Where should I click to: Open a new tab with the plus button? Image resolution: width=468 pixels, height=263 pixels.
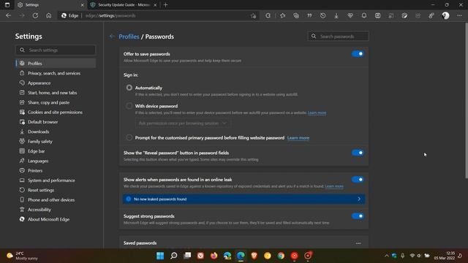coord(166,5)
